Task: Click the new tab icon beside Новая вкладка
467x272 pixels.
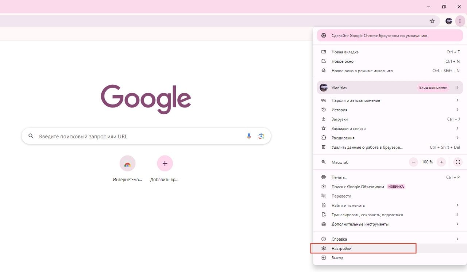Action: (323, 52)
